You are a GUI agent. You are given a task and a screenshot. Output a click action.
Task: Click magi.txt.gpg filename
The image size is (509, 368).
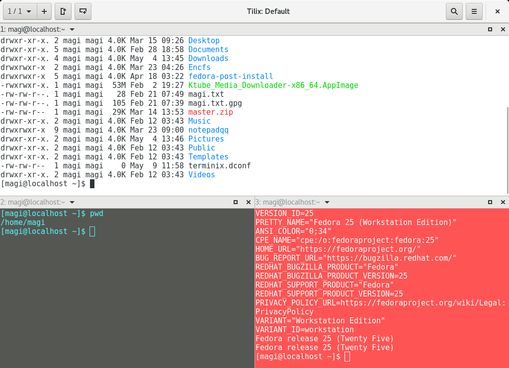coord(215,103)
